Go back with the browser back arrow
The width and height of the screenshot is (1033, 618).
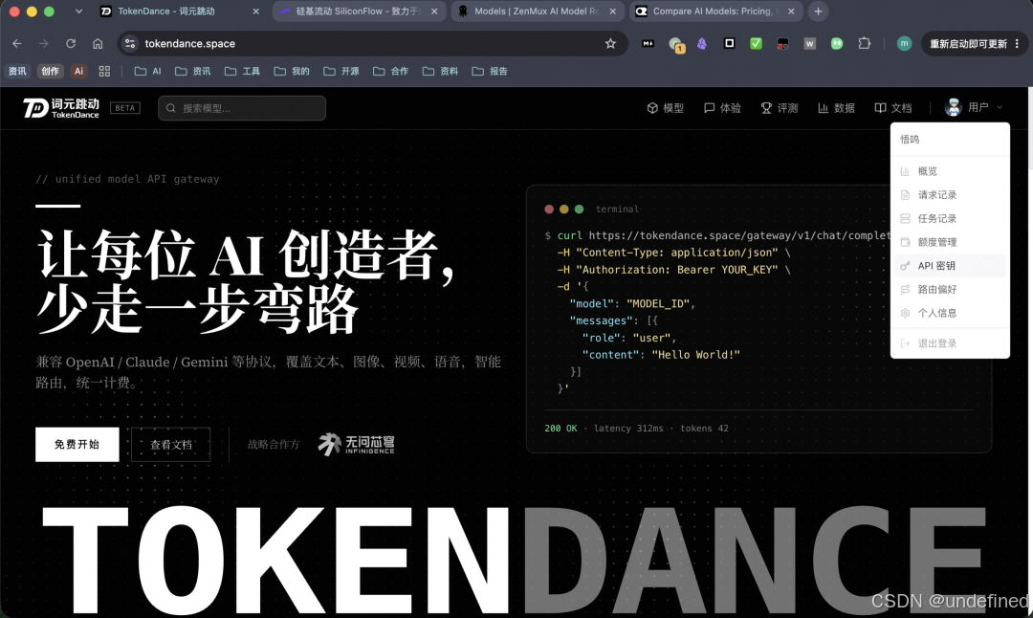click(x=17, y=43)
